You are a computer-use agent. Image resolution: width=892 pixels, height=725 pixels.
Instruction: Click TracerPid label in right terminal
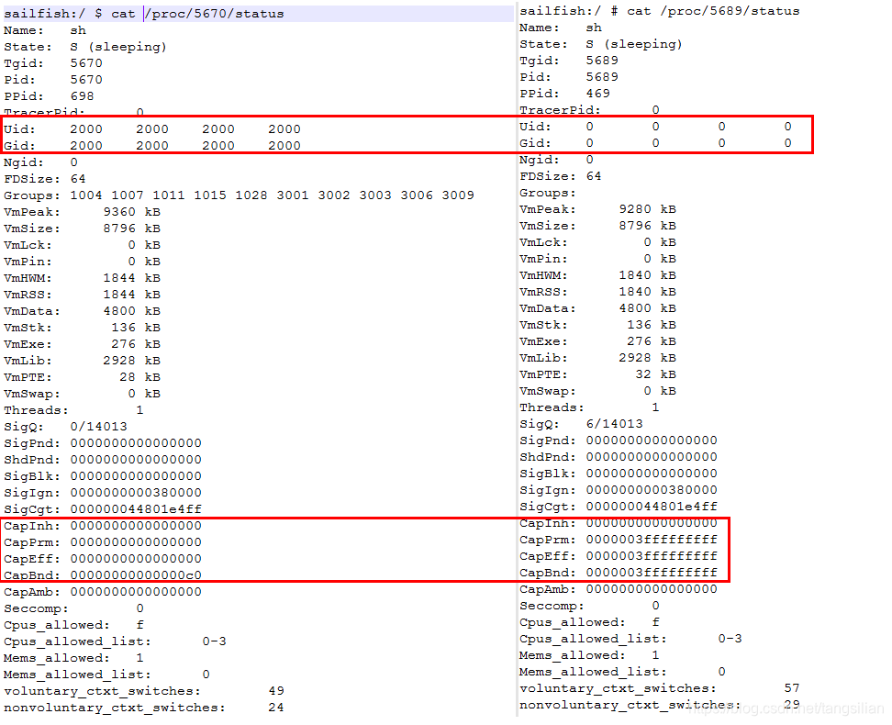[560, 110]
